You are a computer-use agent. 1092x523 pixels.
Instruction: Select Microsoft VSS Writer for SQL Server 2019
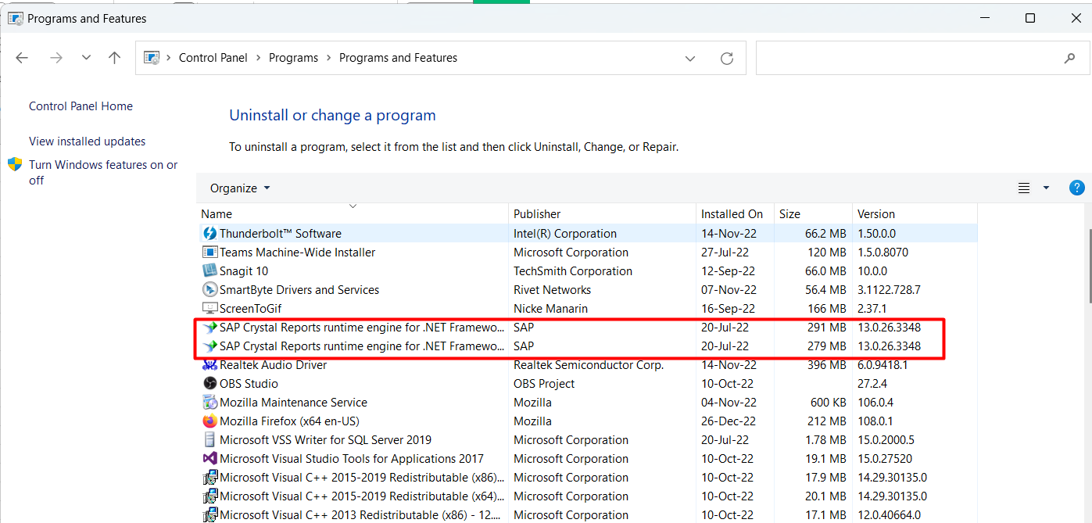[x=325, y=440]
